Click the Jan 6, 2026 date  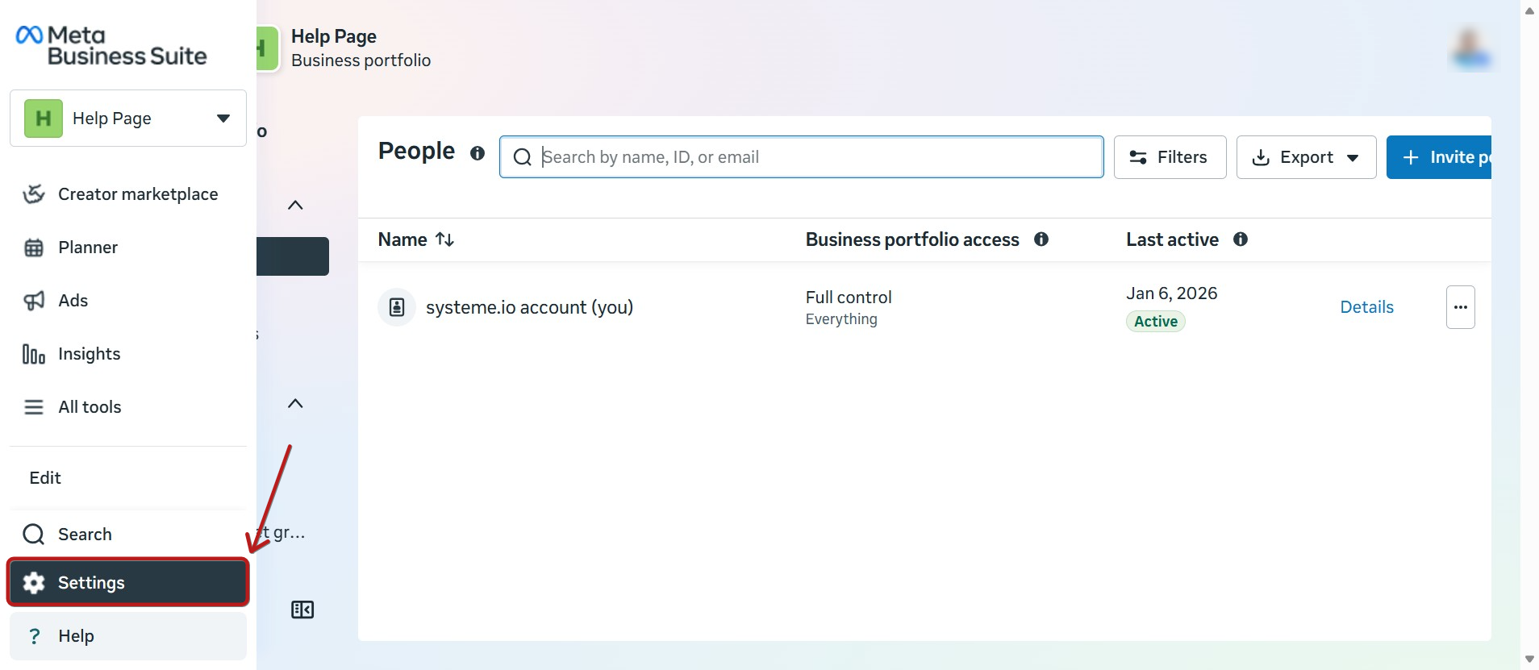1171,293
